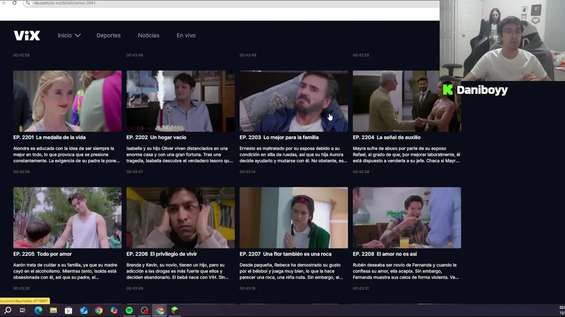Open title EP. 2206 El privilegio de vivir
The height and width of the screenshot is (317, 565).
pos(162,254)
